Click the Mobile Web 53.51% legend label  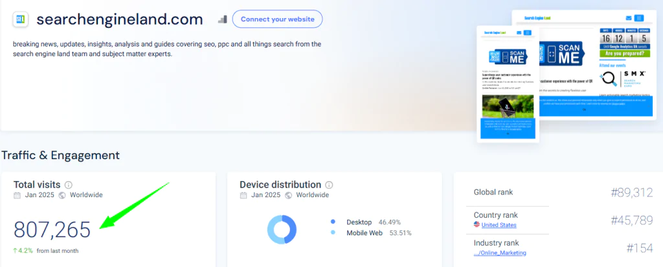[x=379, y=233]
